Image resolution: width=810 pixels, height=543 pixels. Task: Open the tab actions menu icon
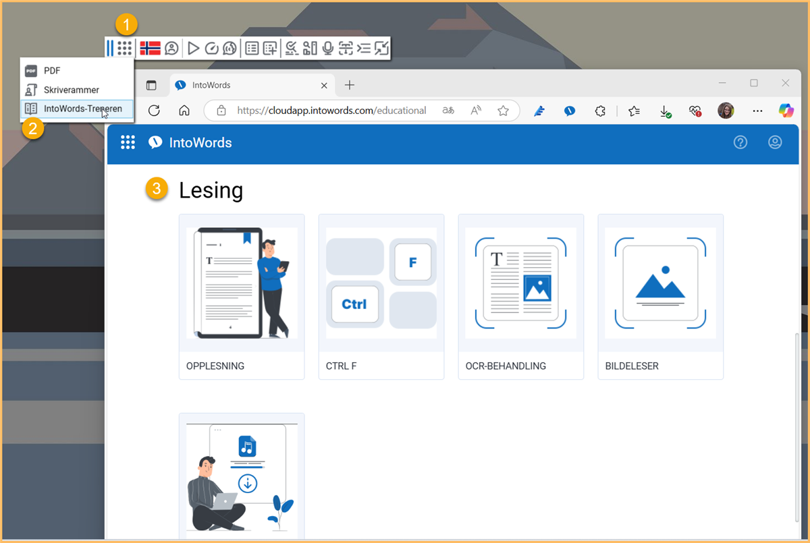(x=151, y=85)
